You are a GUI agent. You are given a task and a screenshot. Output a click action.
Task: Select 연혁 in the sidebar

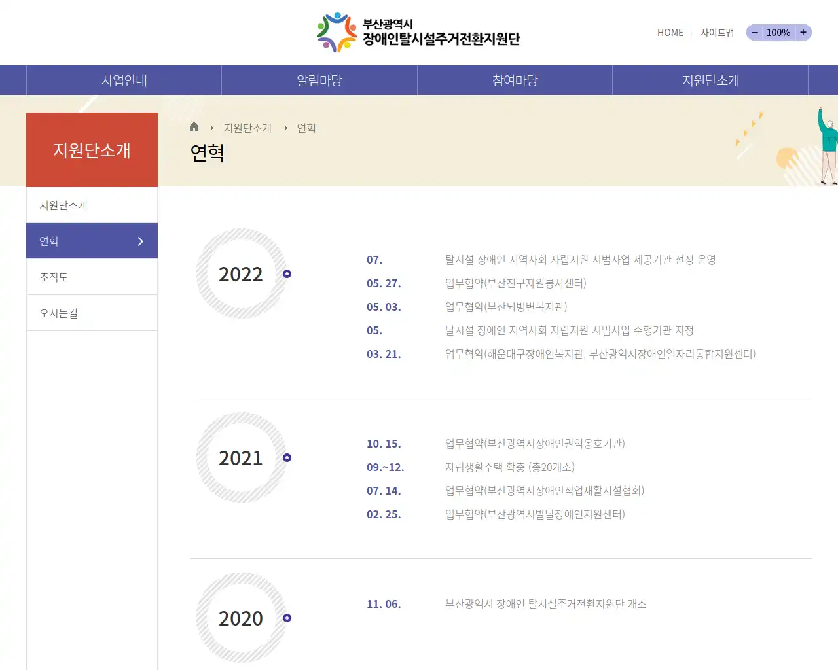pyautogui.click(x=92, y=241)
